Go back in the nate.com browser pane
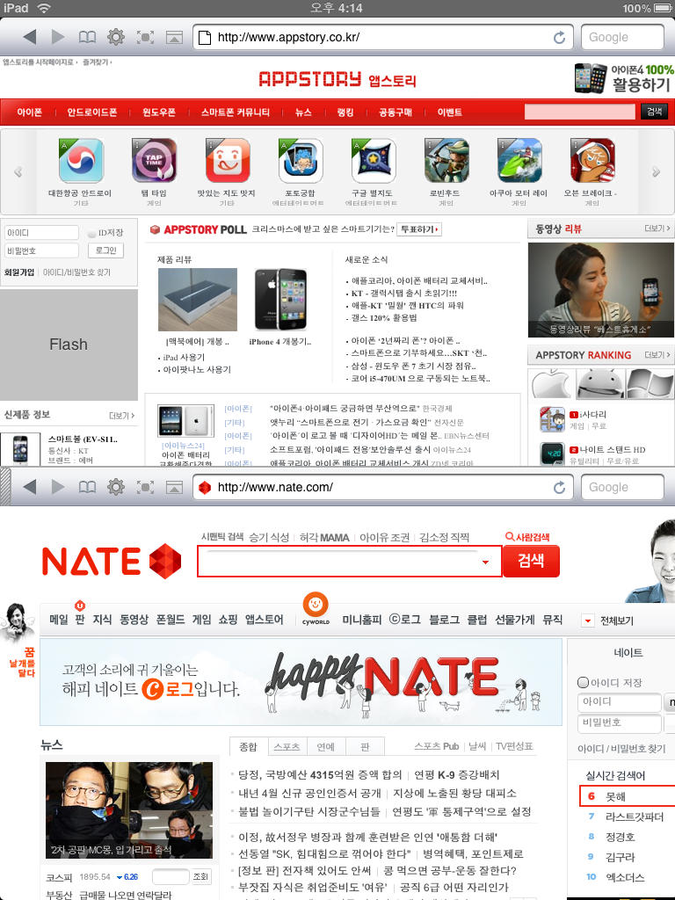 coord(30,487)
